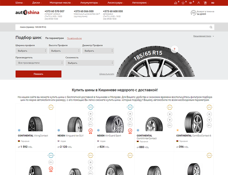
Task: Click 0% credit icon on Nexen WinGuard Sport
Action: [x=130, y=125]
